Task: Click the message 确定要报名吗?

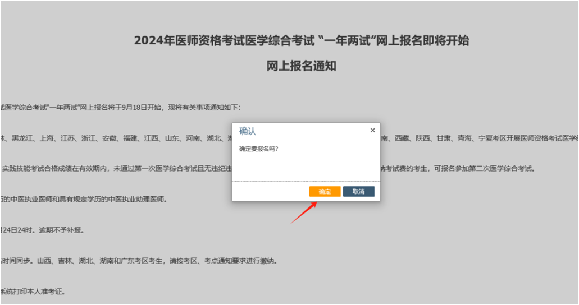Action: [259, 149]
